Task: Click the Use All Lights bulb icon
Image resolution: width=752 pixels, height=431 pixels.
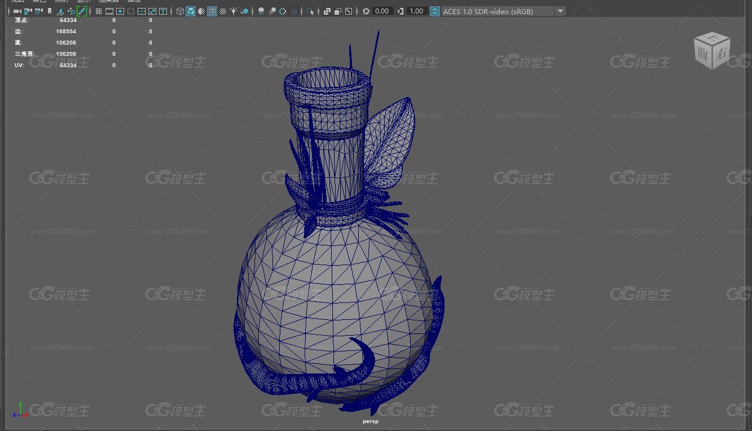Action: (x=234, y=11)
